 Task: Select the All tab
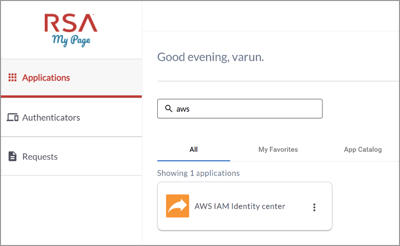coord(194,150)
